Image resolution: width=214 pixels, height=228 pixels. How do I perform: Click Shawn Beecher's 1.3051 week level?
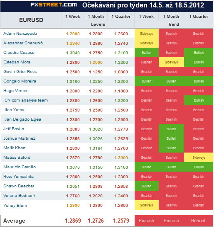tap(73, 186)
